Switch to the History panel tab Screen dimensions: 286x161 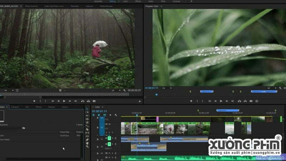(x=65, y=107)
